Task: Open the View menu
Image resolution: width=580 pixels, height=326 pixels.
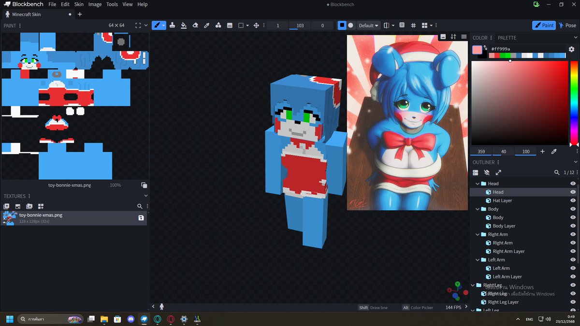Action: pos(128,4)
